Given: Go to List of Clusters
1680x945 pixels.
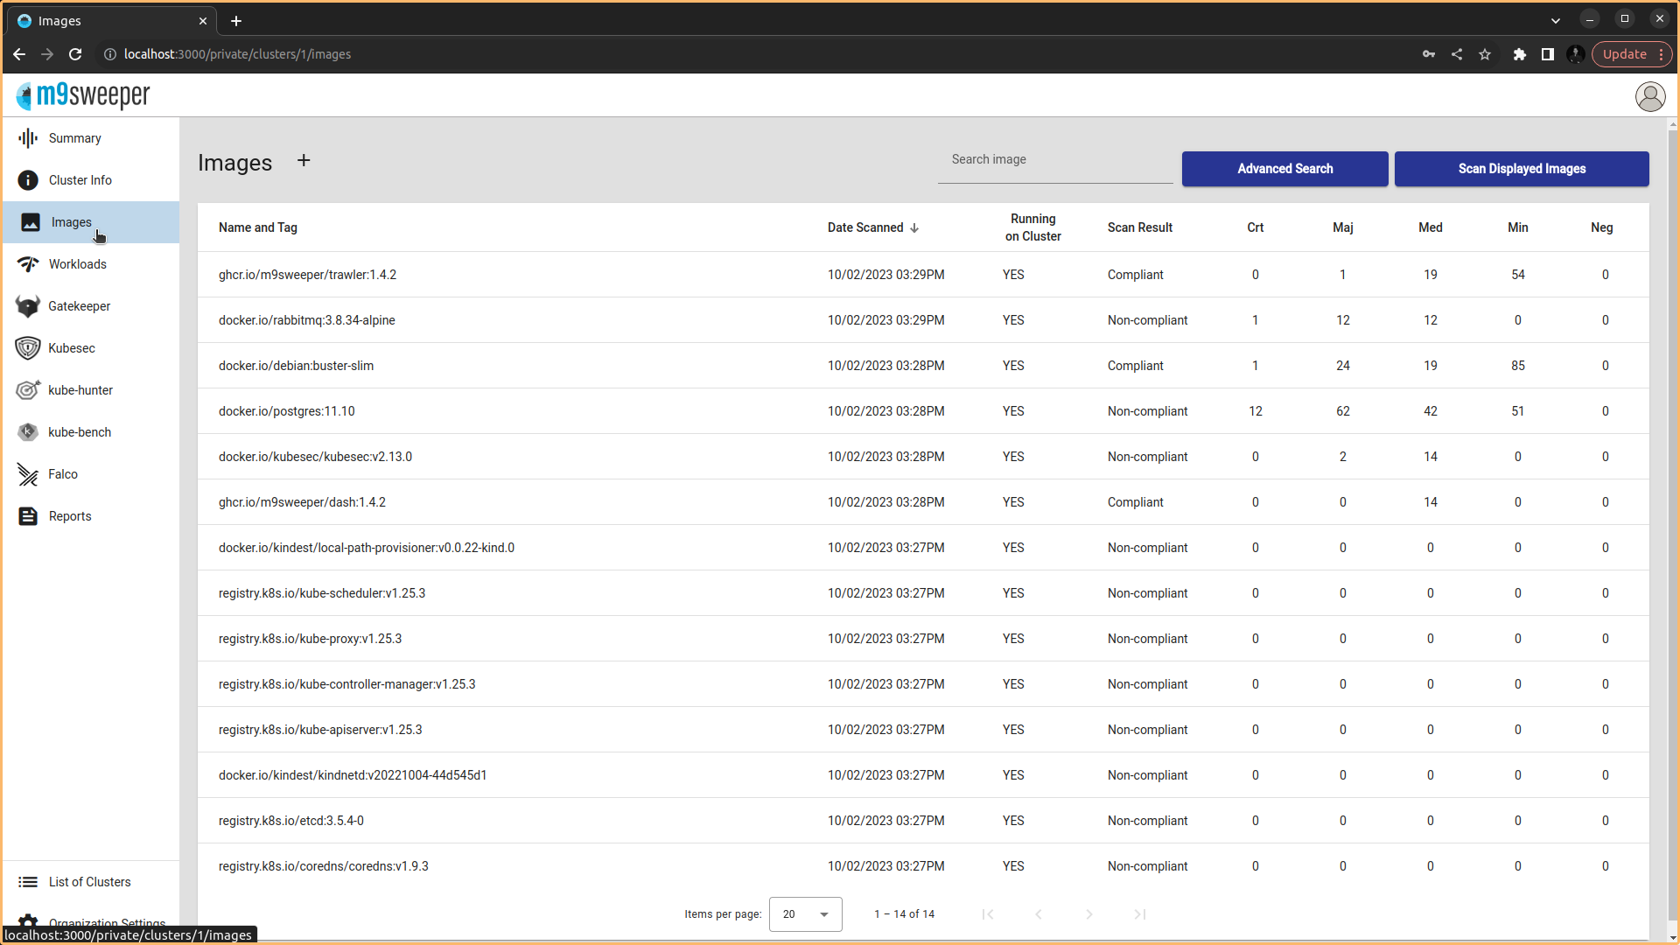Looking at the screenshot, I should pyautogui.click(x=89, y=882).
